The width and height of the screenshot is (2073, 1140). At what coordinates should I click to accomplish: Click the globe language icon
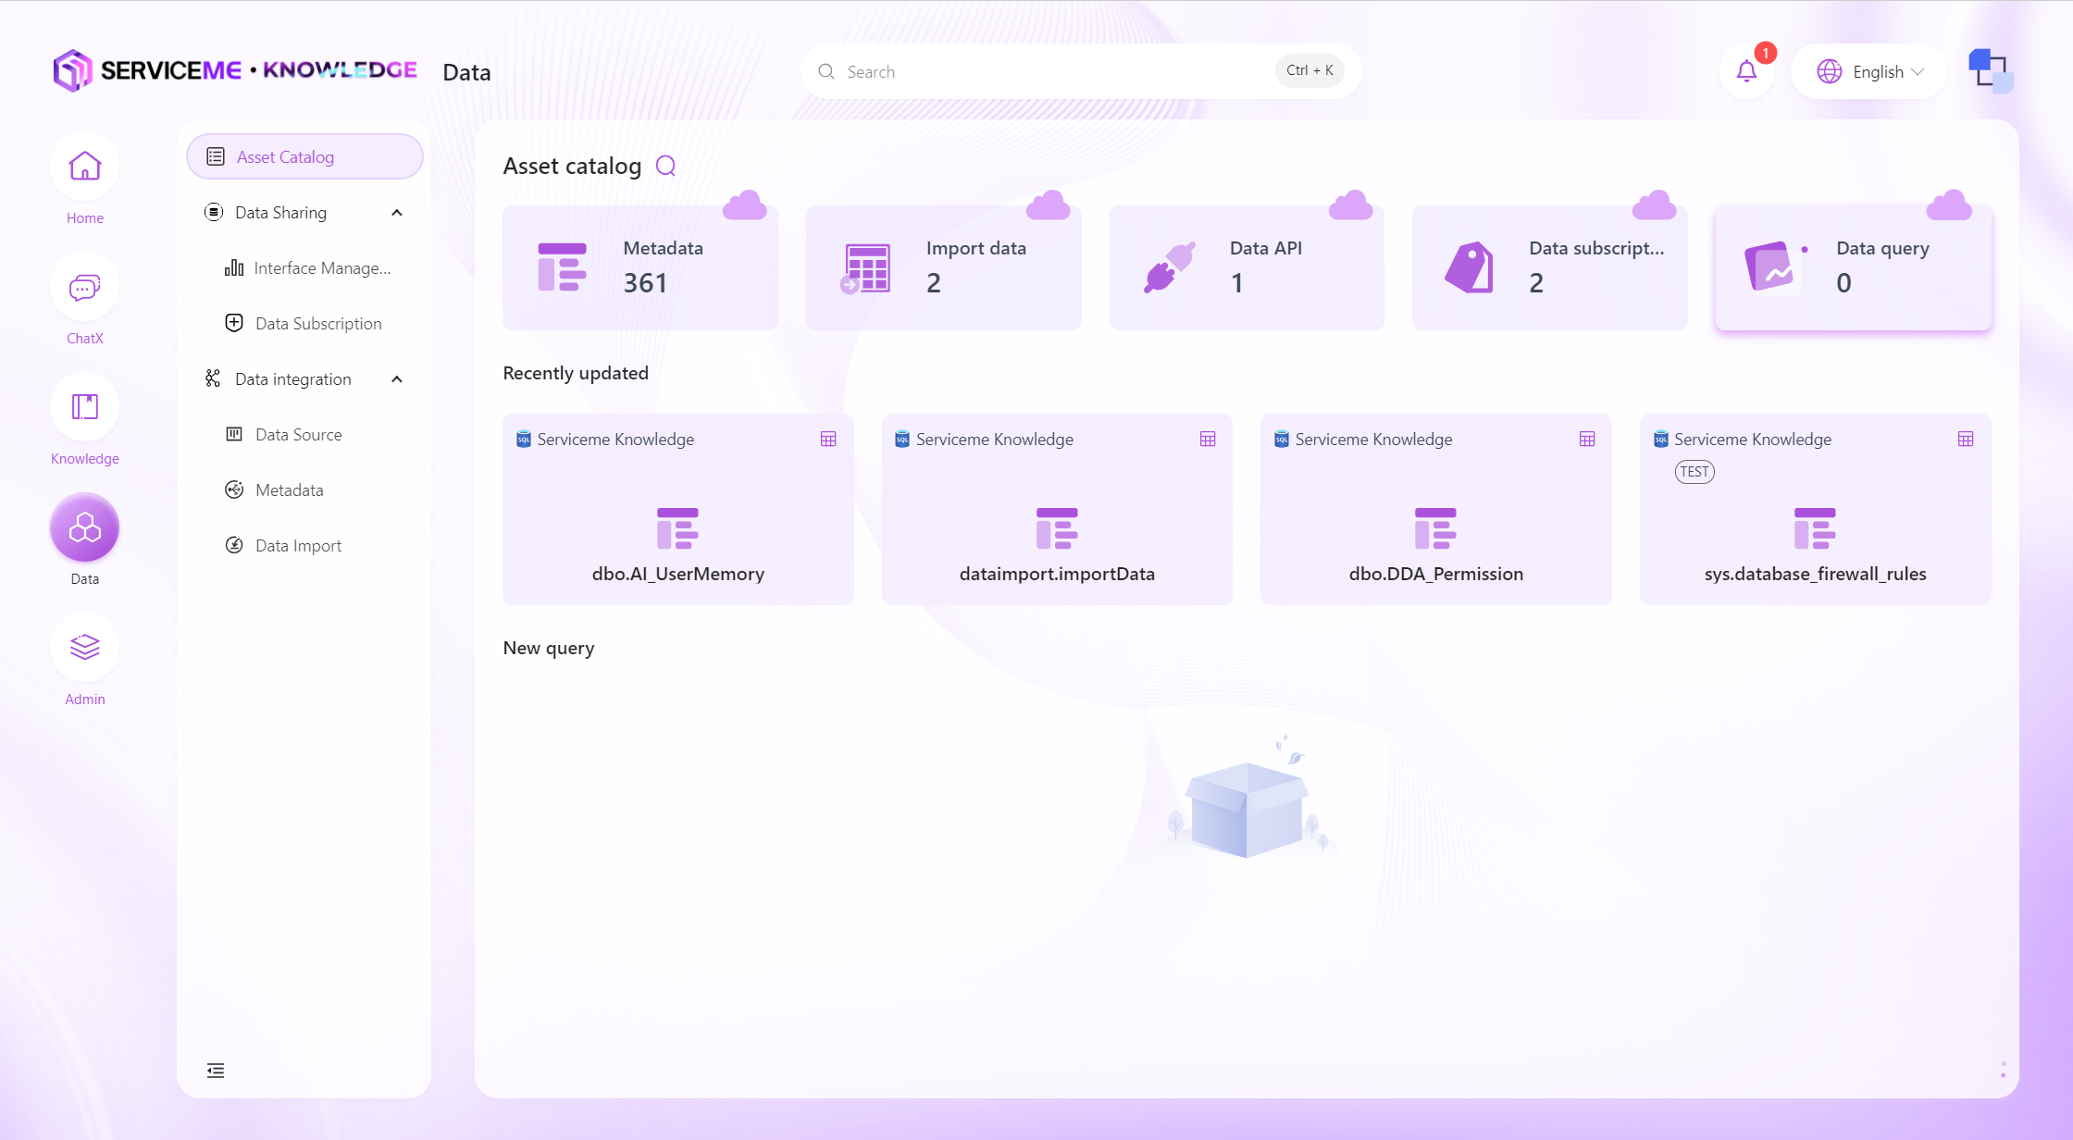click(1830, 71)
